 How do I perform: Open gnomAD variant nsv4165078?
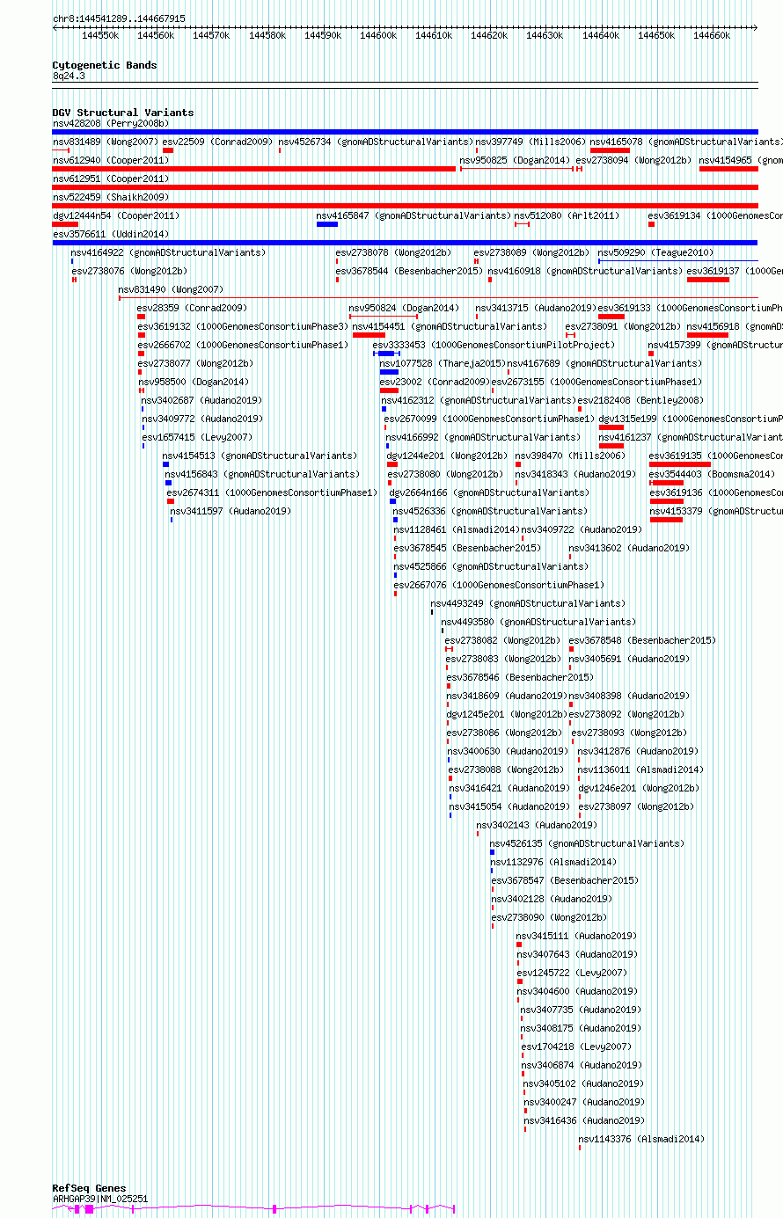pos(686,142)
